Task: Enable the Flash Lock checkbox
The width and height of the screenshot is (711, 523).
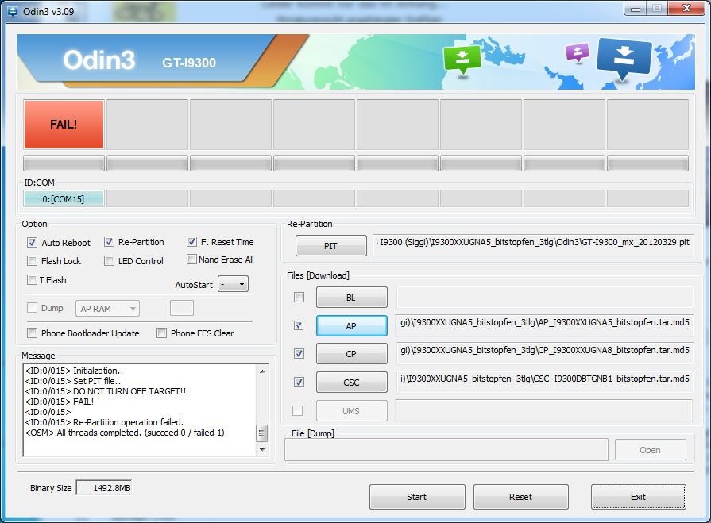Action: coord(32,261)
